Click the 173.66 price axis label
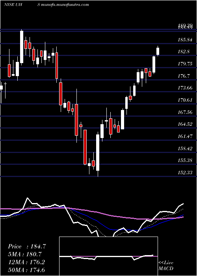This screenshot has width=197, height=276. click(185, 88)
